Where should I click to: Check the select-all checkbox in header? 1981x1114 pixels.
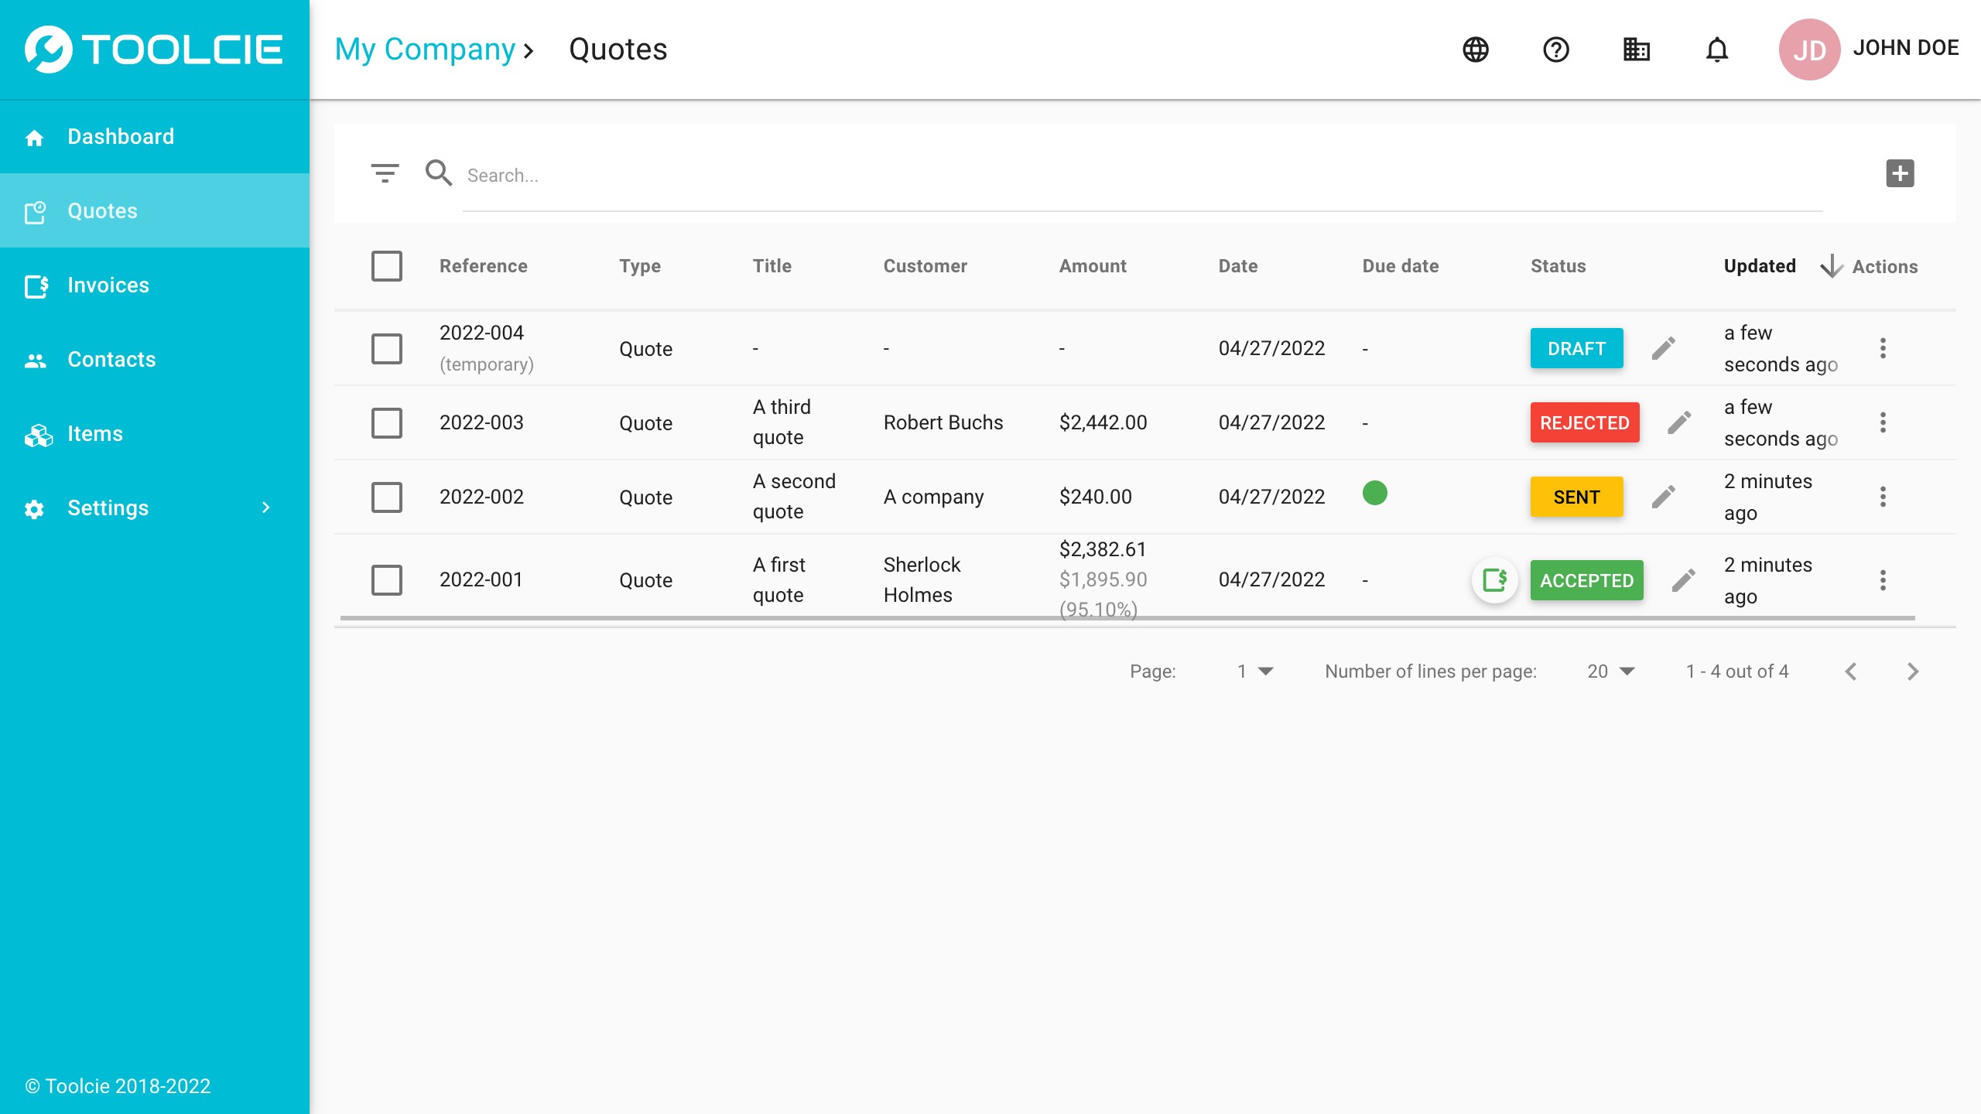[387, 266]
